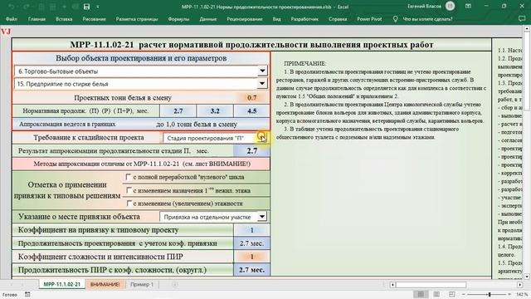Viewport: 531px width, 299px height.
Task: Open the Справка ribbon tab
Action: point(338,19)
